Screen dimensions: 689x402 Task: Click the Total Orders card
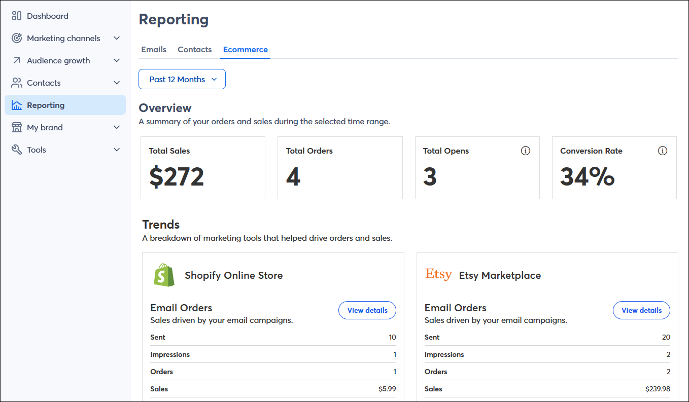coord(340,168)
